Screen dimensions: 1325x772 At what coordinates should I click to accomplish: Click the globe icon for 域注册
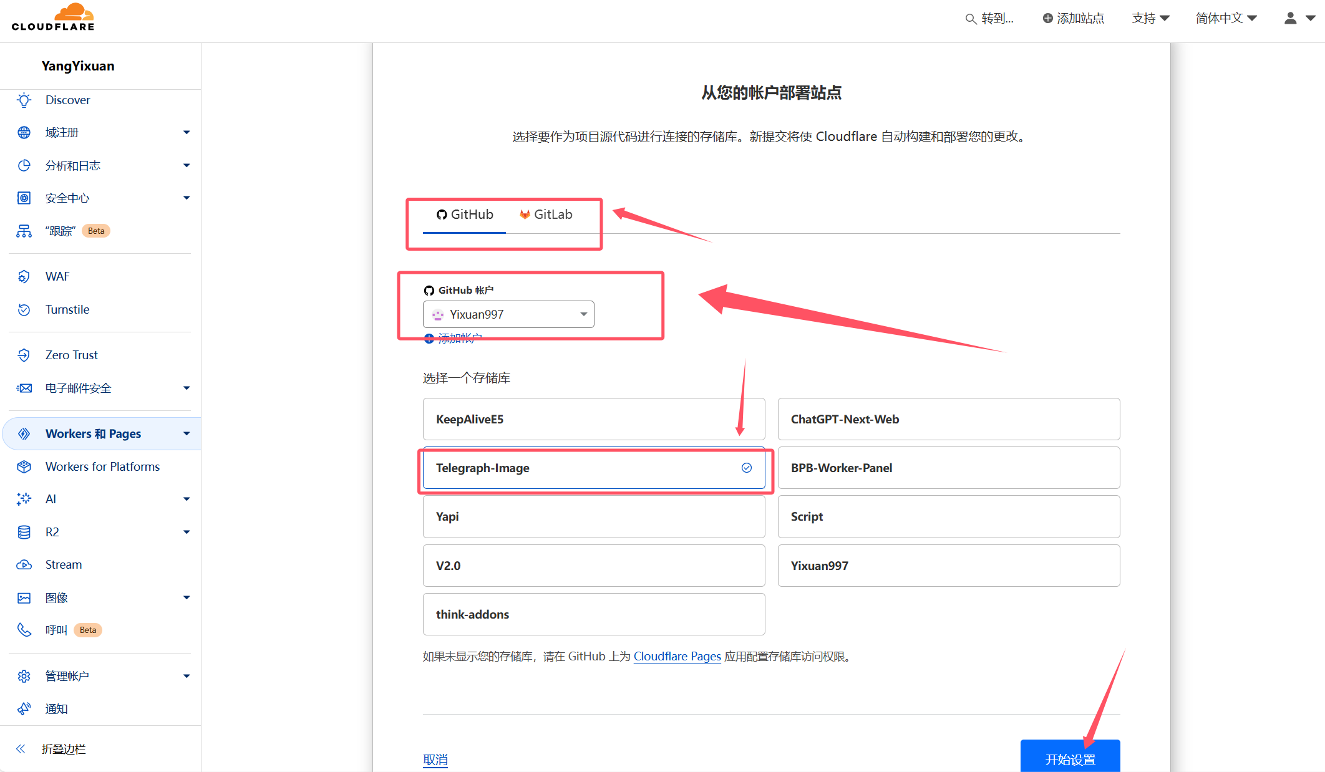click(x=24, y=132)
